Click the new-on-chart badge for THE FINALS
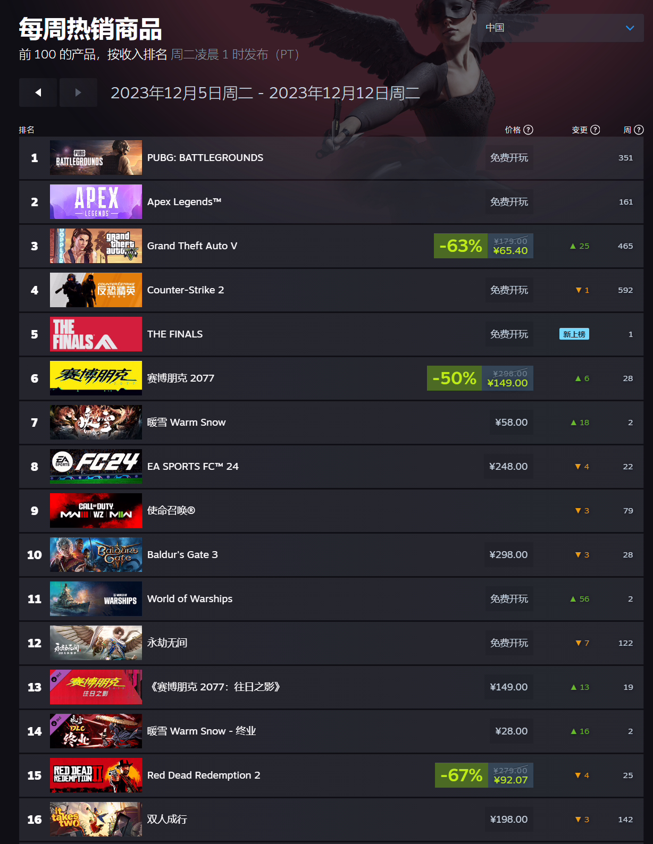653x844 pixels. [574, 334]
